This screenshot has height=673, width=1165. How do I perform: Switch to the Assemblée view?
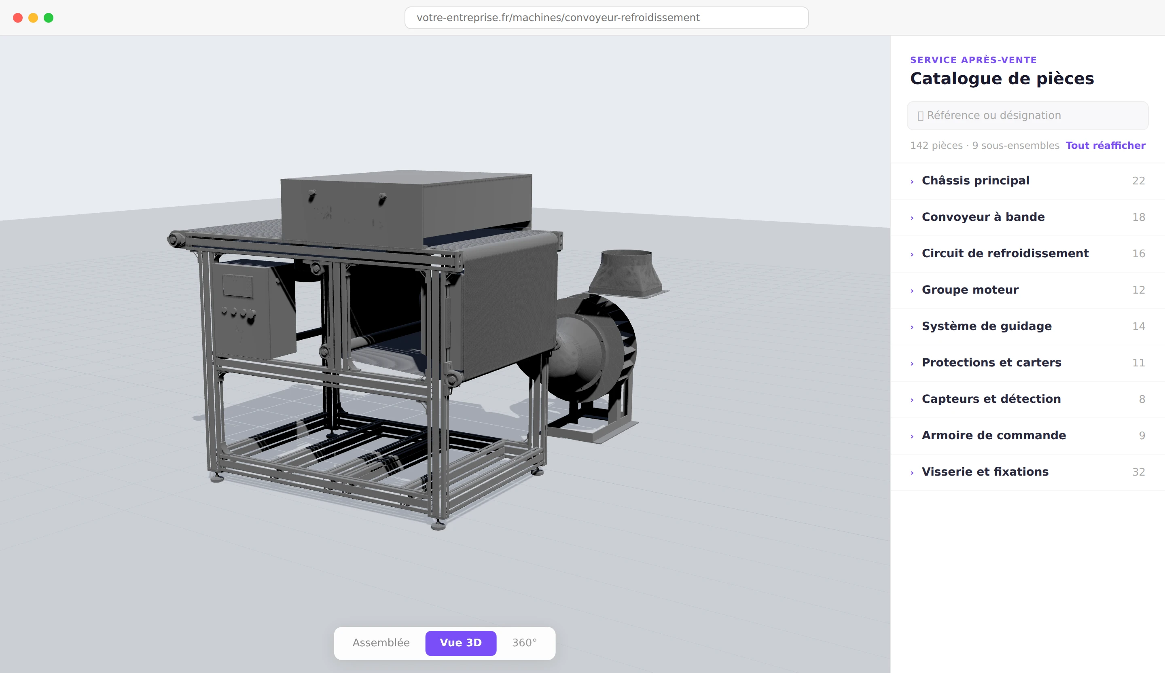pos(381,643)
